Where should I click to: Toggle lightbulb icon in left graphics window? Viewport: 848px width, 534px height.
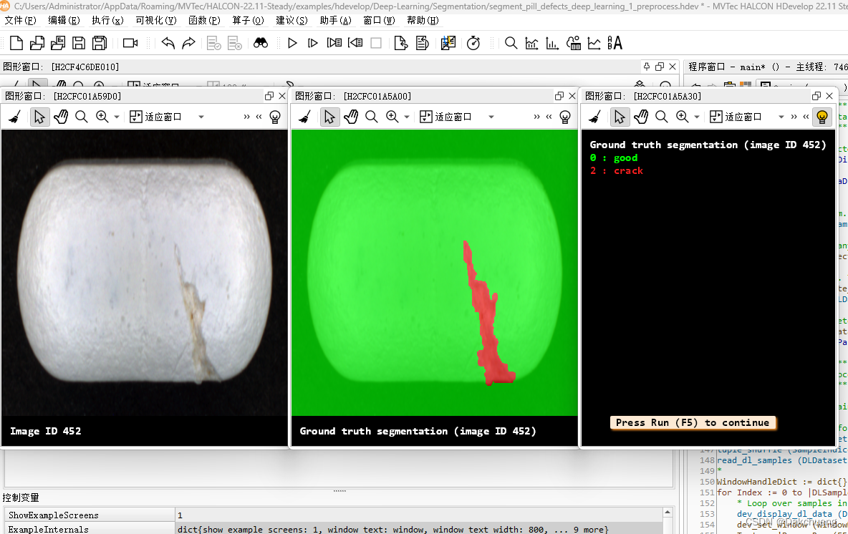tap(275, 117)
